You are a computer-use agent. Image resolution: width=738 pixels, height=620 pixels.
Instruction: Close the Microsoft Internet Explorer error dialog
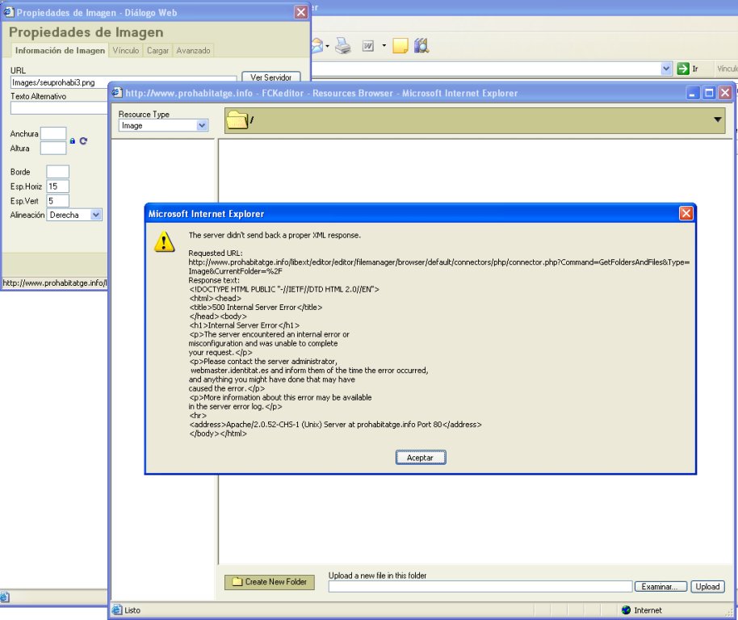pyautogui.click(x=686, y=214)
